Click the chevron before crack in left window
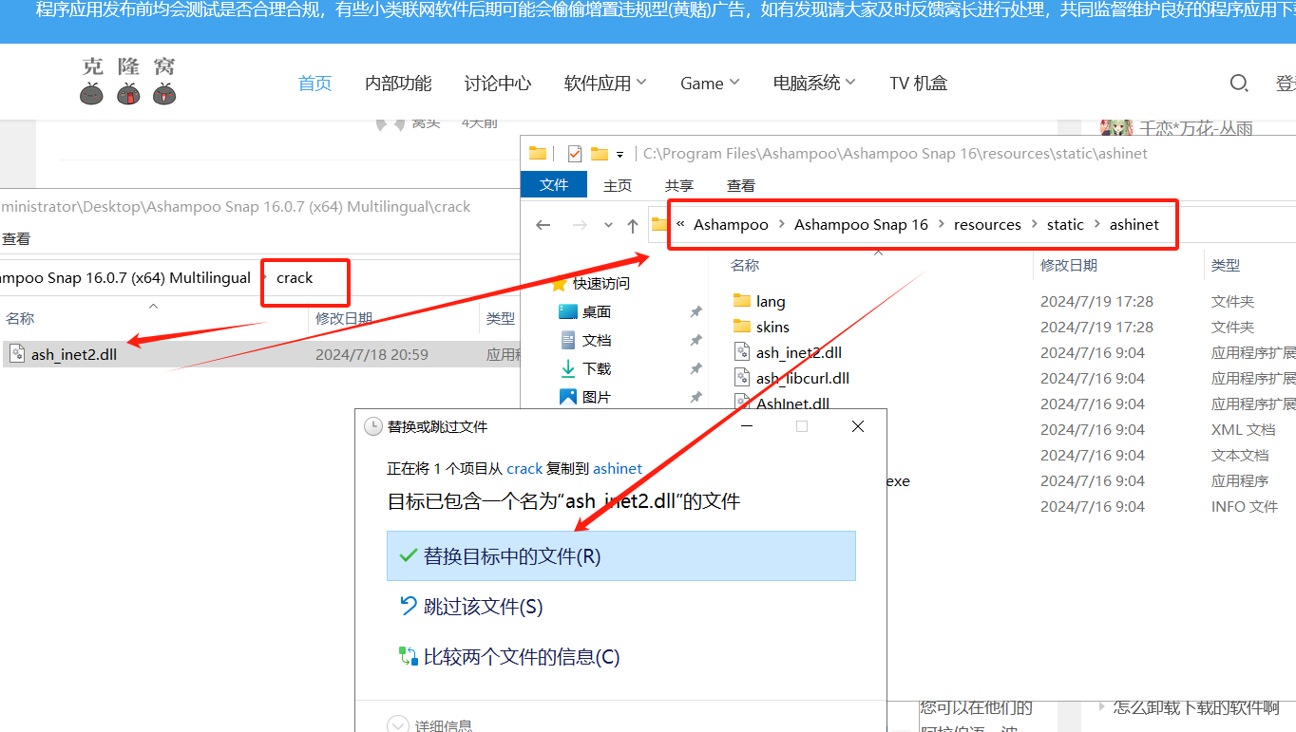The width and height of the screenshot is (1296, 732). coord(264,278)
